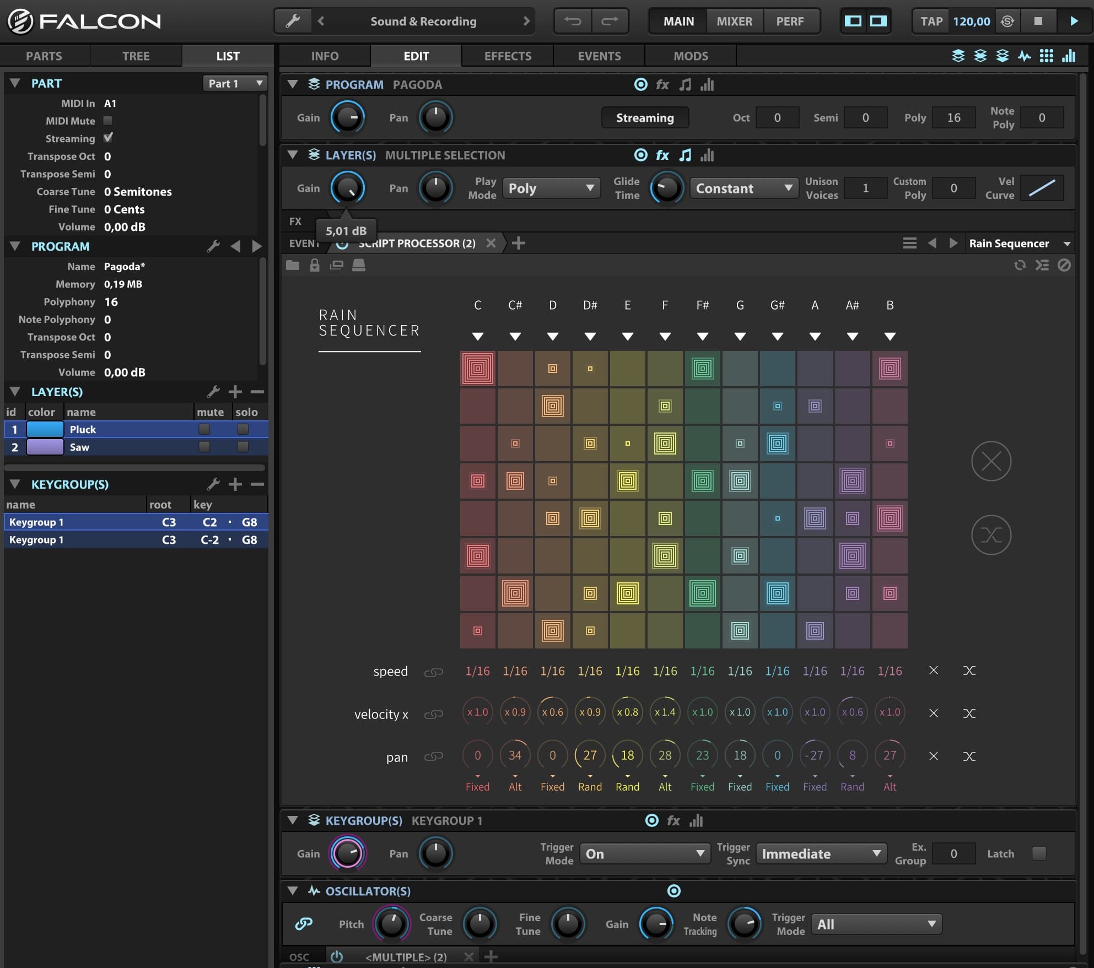
Task: Toggle the pan row link icon
Action: [x=434, y=756]
